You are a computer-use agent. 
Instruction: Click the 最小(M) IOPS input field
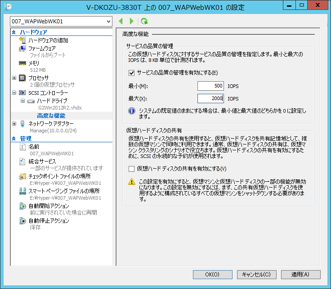tap(210, 86)
